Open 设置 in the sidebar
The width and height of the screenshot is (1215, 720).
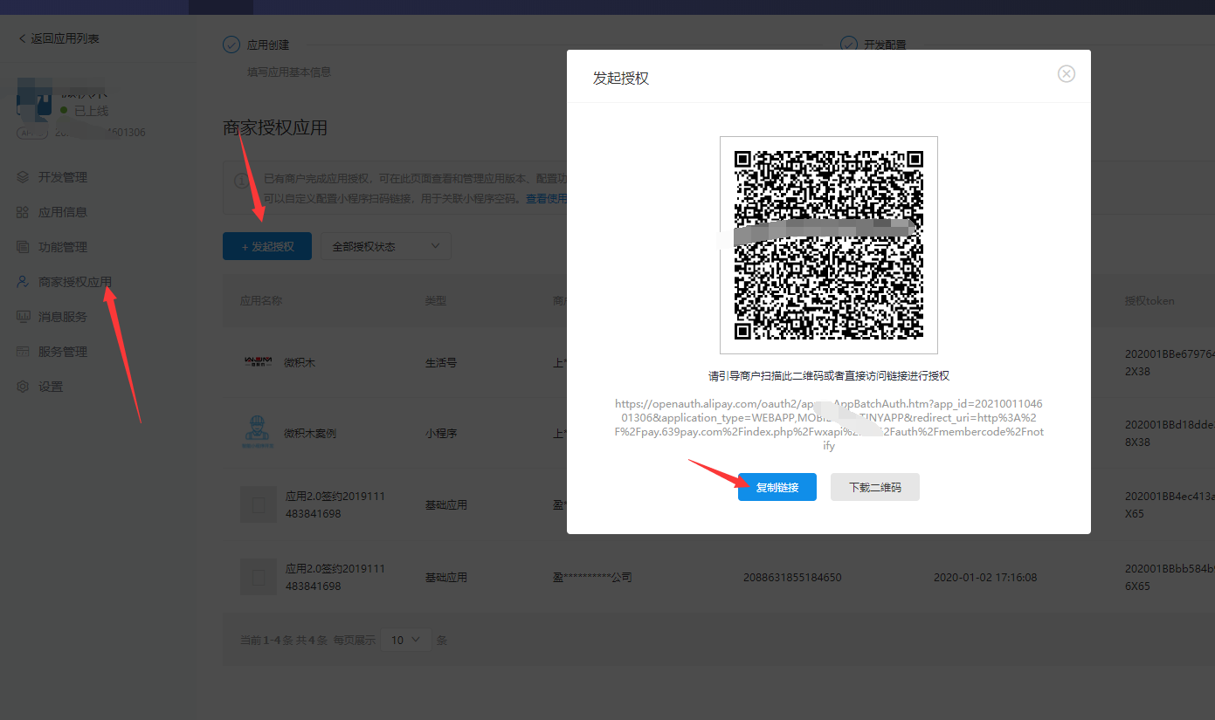click(51, 387)
